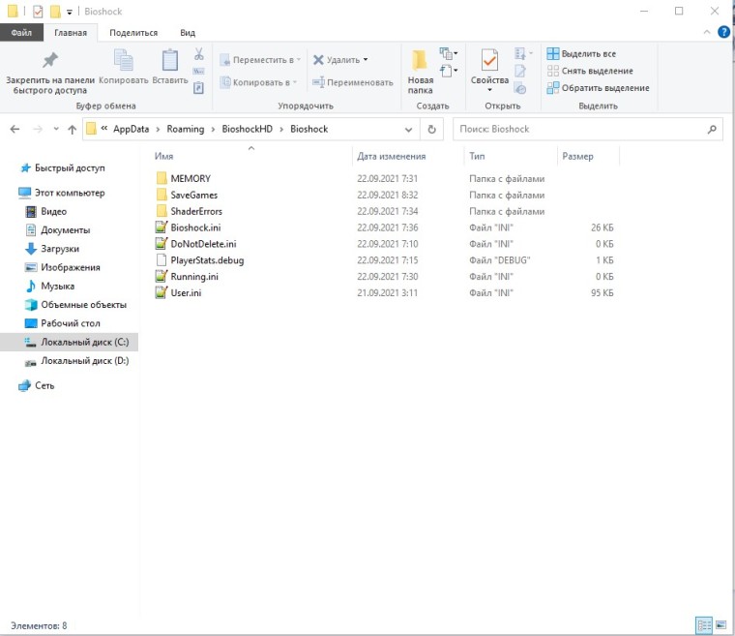The height and width of the screenshot is (636, 735).
Task: Collapse the ribbon with chevron
Action: pyautogui.click(x=707, y=32)
